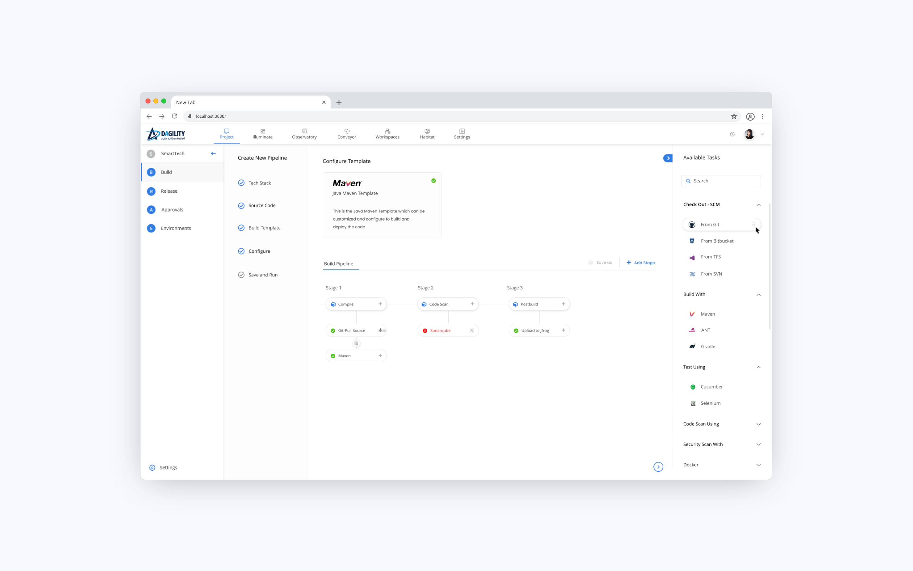This screenshot has height=571, width=913.
Task: Remove the Sonarqube task with its X icon
Action: (471, 330)
